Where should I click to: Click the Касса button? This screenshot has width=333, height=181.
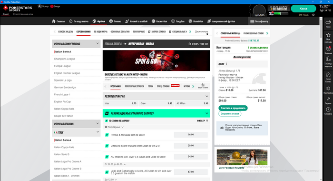pyautogui.click(x=304, y=9)
